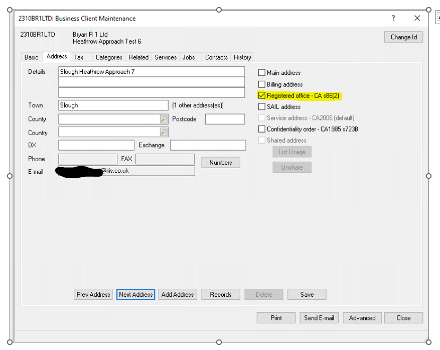Go to the Categories tab
The width and height of the screenshot is (440, 350).
pyautogui.click(x=109, y=57)
